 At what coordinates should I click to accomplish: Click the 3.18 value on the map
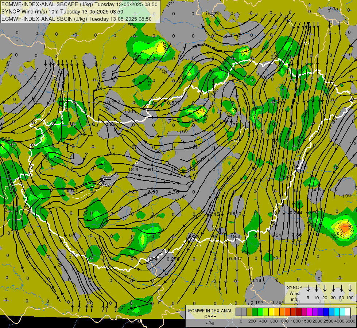pyautogui.click(x=256, y=280)
